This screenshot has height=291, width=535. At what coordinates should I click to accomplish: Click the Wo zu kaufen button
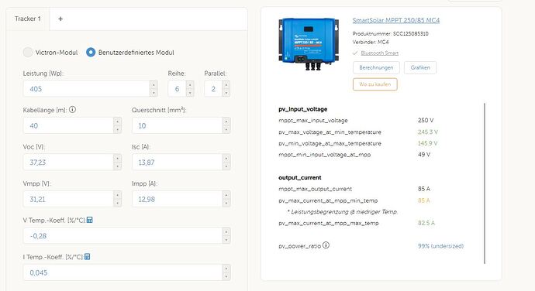click(375, 84)
